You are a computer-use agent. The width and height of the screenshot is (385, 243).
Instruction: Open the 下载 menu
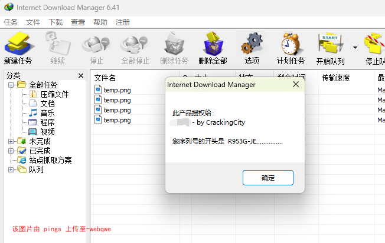click(56, 22)
